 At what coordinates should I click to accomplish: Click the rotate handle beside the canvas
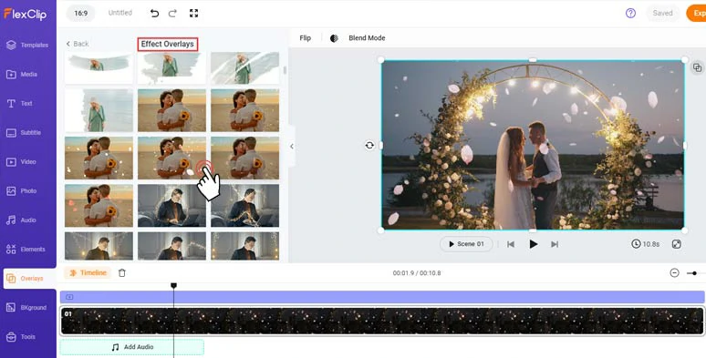pos(369,145)
